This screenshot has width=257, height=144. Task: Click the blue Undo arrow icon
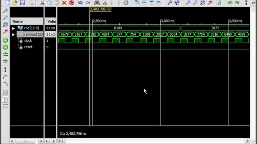80,3
